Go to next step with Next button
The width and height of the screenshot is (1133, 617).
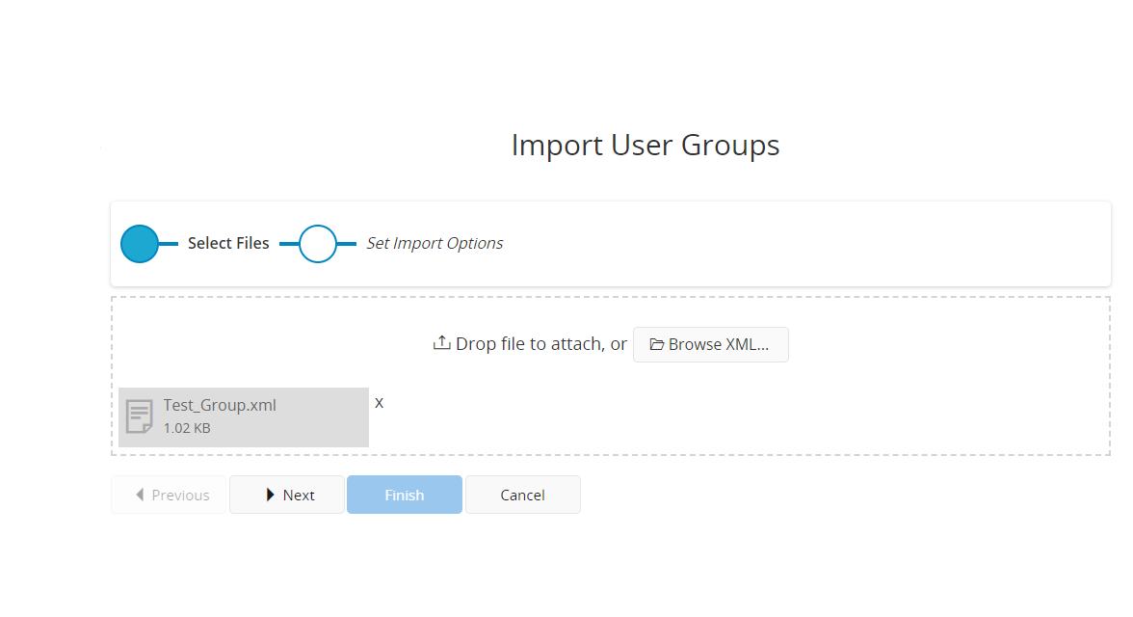(287, 495)
